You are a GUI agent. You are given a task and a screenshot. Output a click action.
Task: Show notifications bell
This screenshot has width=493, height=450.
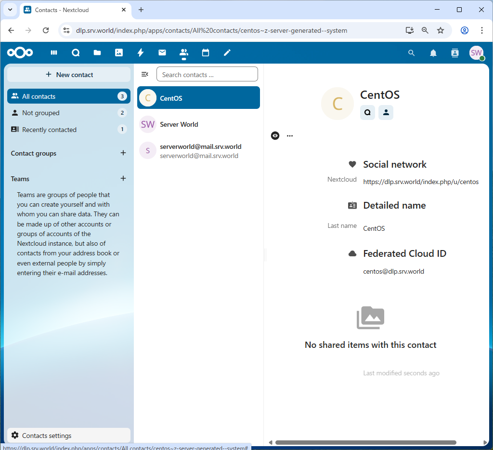click(433, 53)
